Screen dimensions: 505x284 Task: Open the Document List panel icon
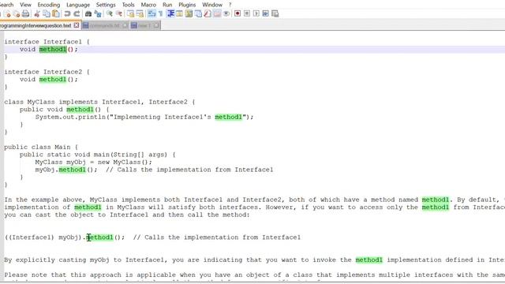(198, 13)
